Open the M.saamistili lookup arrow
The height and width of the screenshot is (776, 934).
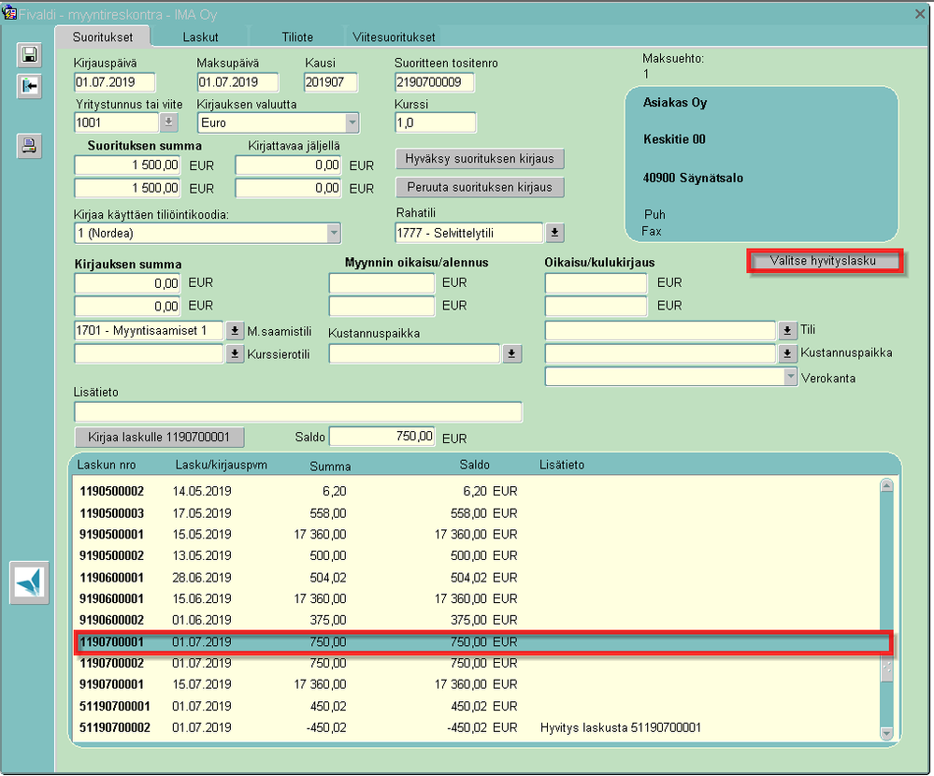coord(235,331)
